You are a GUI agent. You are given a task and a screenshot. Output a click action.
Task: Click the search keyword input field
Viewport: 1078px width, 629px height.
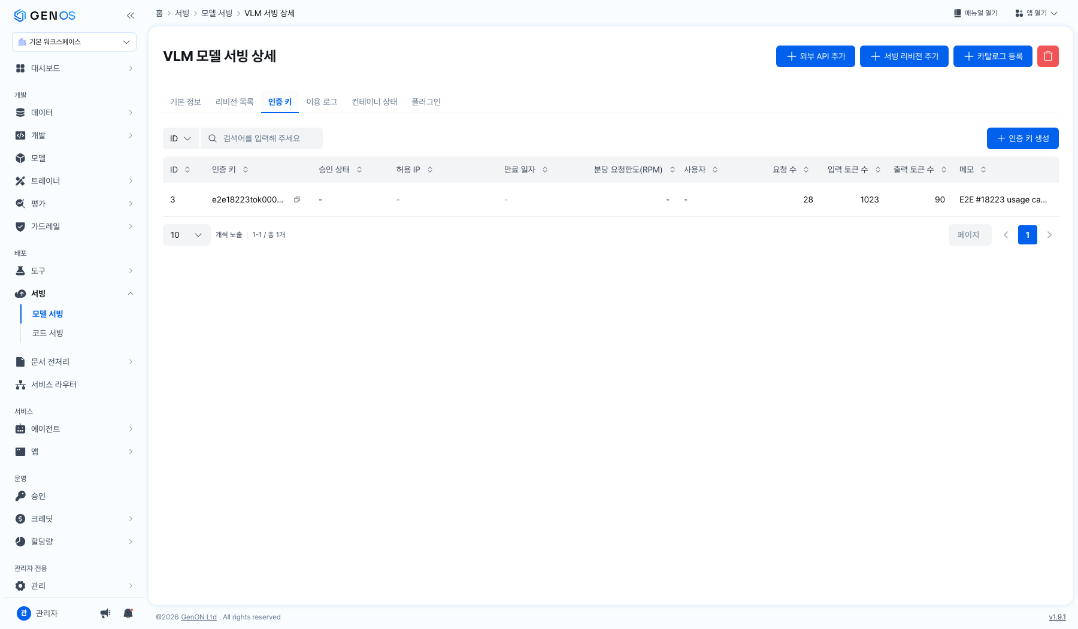click(262, 138)
